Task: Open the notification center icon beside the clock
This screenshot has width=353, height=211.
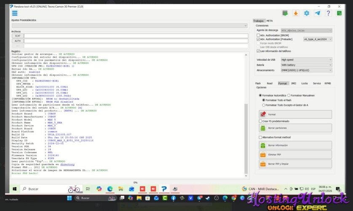Action: [x=338, y=189]
